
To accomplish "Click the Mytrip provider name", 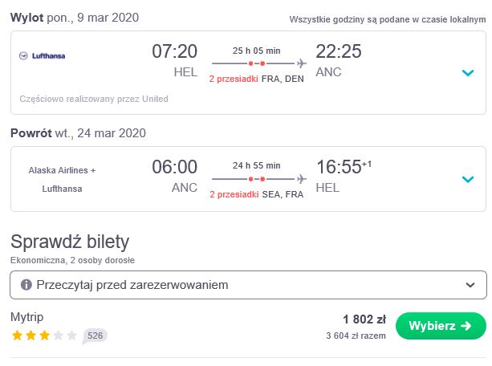I will [27, 317].
